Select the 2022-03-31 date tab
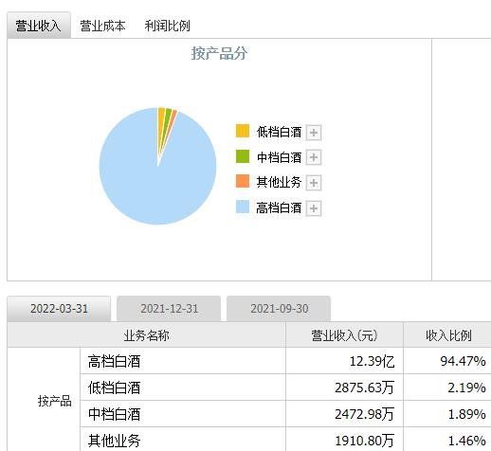 pos(59,309)
